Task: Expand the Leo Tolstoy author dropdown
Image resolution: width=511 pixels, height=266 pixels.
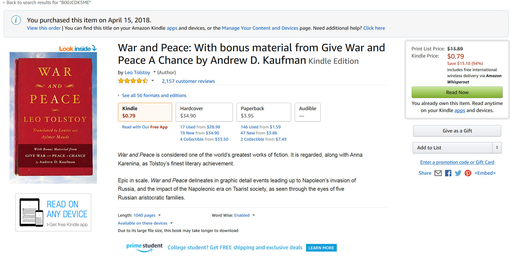Action: point(154,72)
